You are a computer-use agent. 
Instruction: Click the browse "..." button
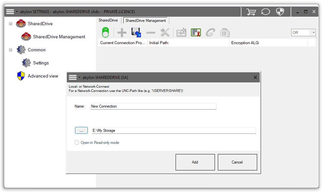tap(81, 131)
